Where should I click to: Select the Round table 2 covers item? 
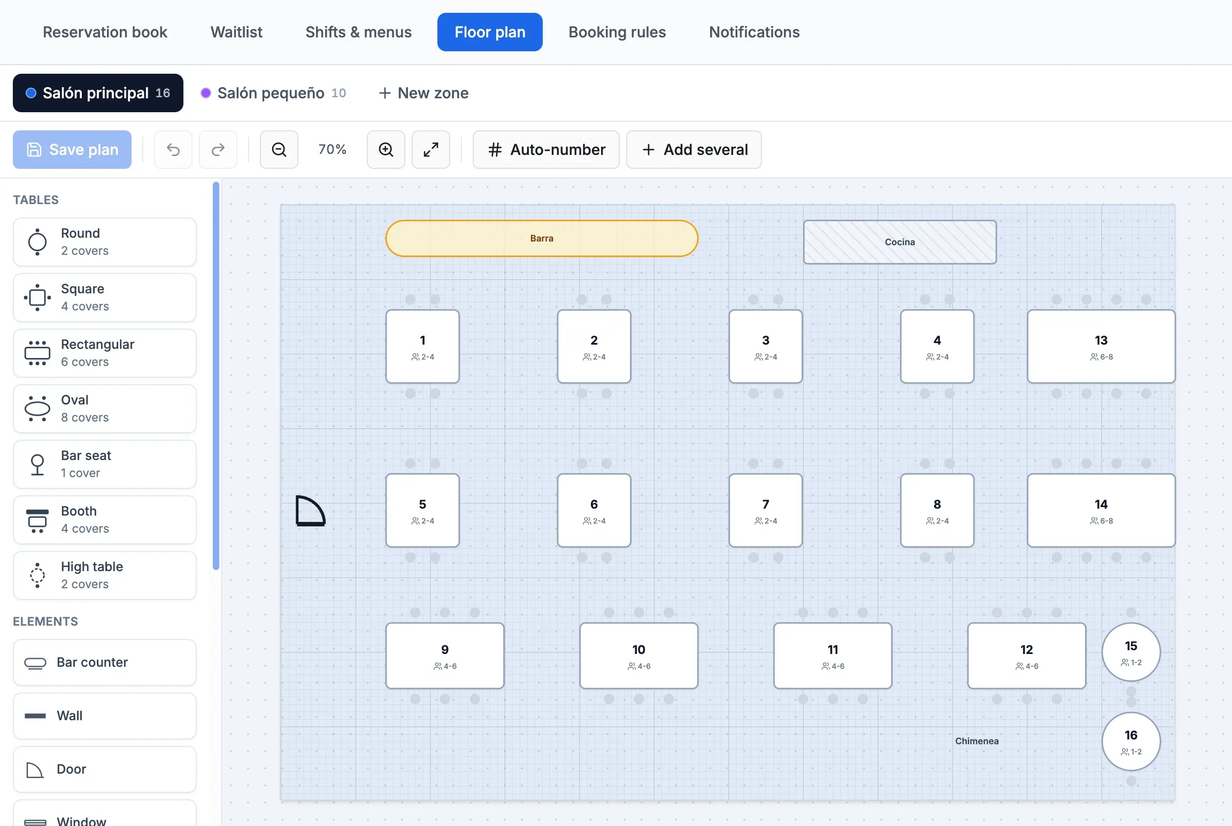tap(105, 242)
